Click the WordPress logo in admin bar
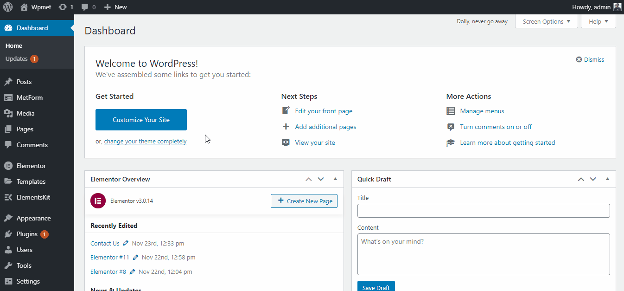This screenshot has width=624, height=291. coord(8,7)
